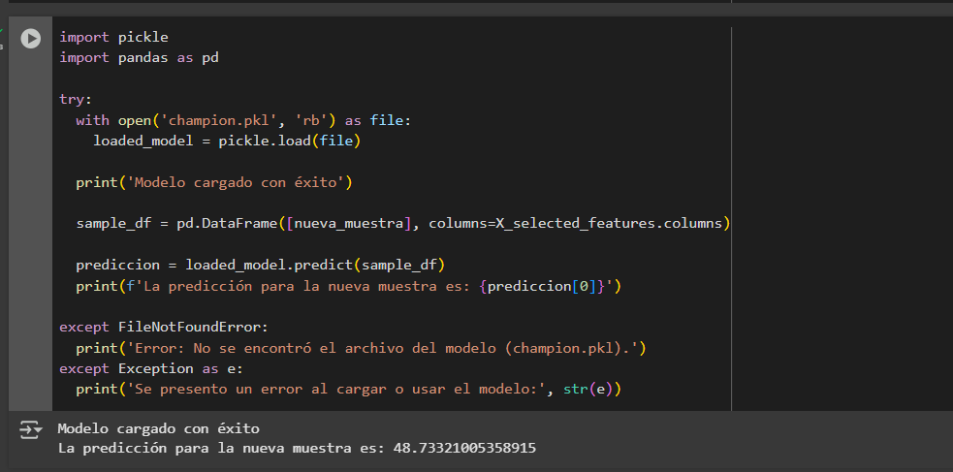
Task: Click the 'No se encontró el archivo' print line
Action: [361, 348]
